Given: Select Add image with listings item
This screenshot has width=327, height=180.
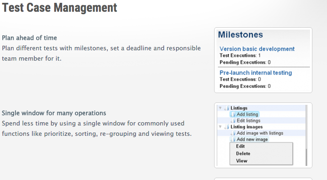Looking at the screenshot, I should 260,133.
